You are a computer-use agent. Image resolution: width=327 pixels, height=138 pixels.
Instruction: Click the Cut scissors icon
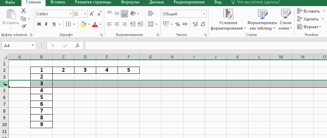point(23,11)
